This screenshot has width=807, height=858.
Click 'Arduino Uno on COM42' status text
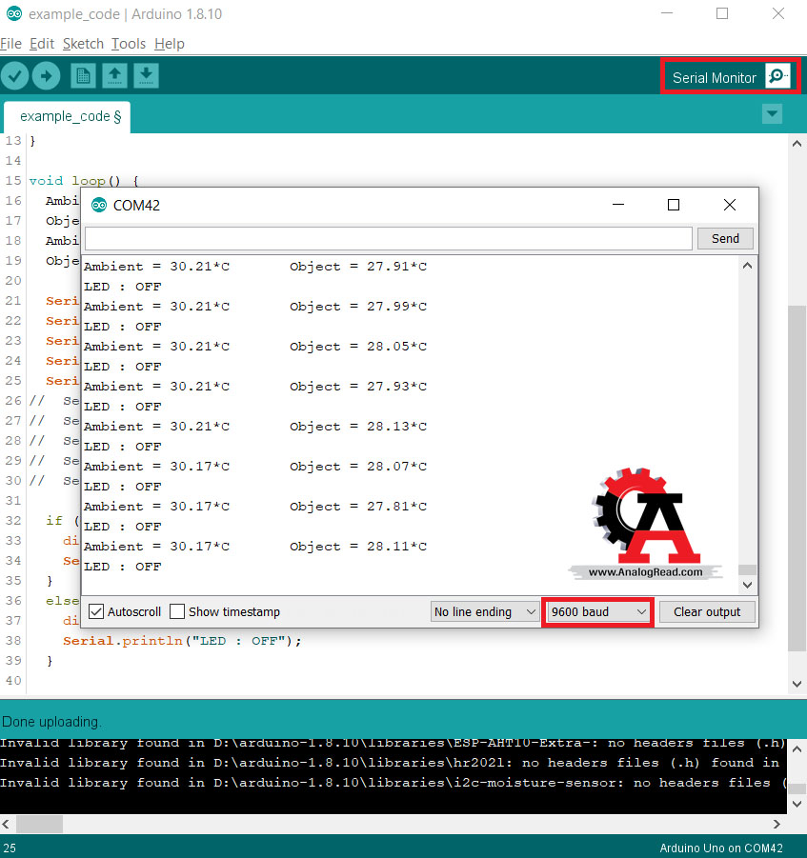click(x=721, y=848)
